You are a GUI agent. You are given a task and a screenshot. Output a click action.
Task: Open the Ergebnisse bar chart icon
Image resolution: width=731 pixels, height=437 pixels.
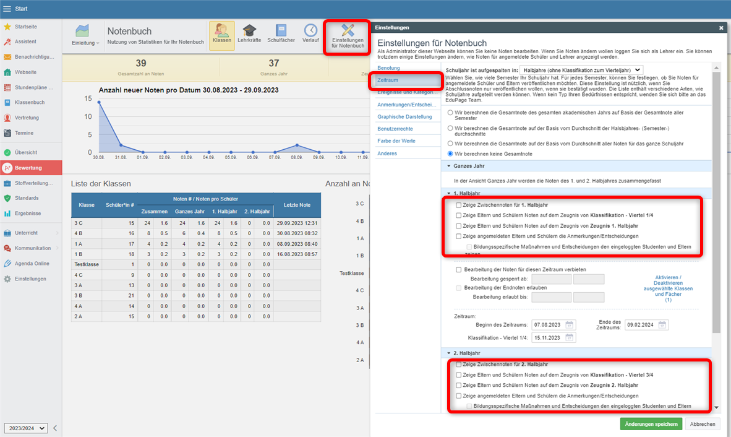coord(7,213)
